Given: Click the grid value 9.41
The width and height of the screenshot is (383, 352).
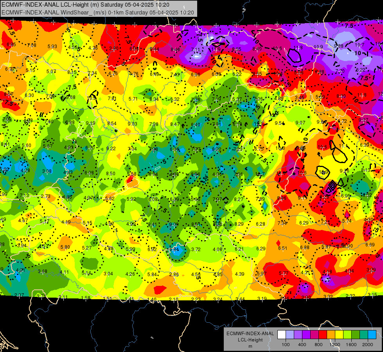Looking at the screenshot, I should [152, 224].
